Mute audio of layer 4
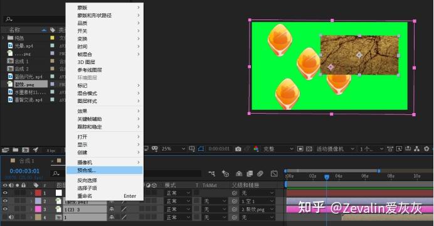The height and width of the screenshot is (226, 434). tap(11, 217)
